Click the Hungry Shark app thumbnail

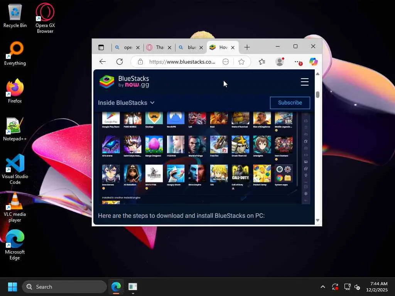(x=176, y=173)
